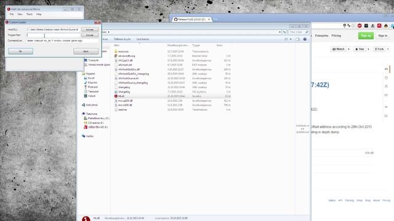Open Explorer address bar history dropdown
The height and width of the screenshot is (221, 394).
pos(279,32)
